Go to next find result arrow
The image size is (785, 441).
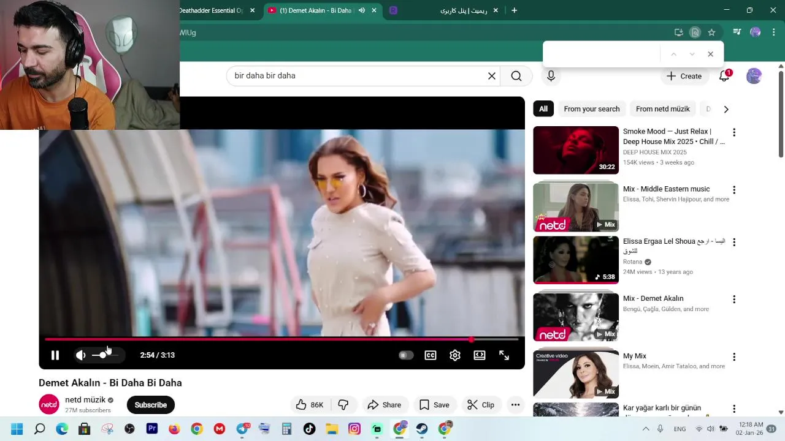click(692, 55)
